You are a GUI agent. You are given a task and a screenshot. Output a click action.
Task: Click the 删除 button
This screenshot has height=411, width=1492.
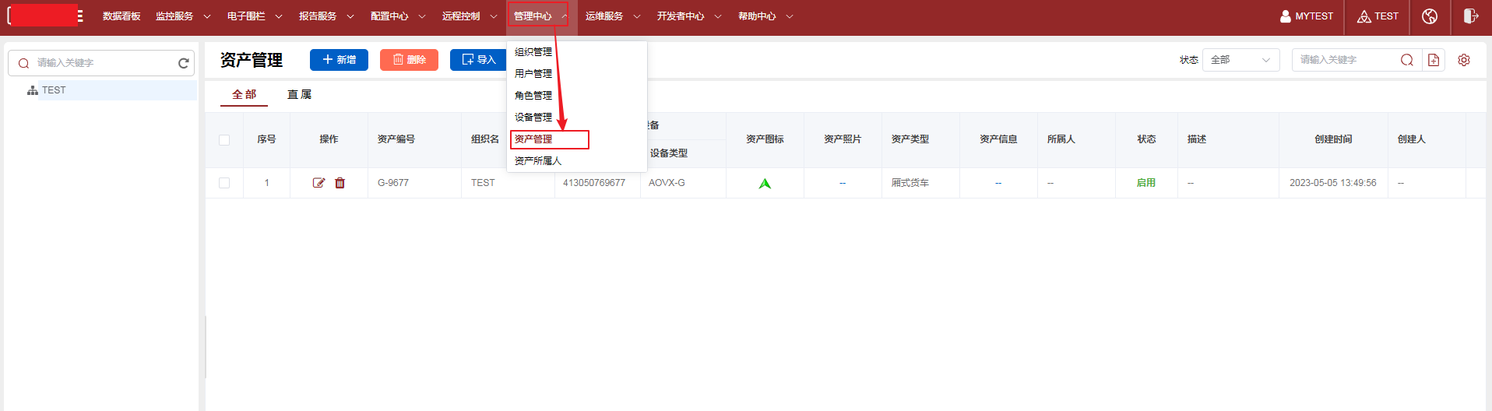tap(409, 60)
